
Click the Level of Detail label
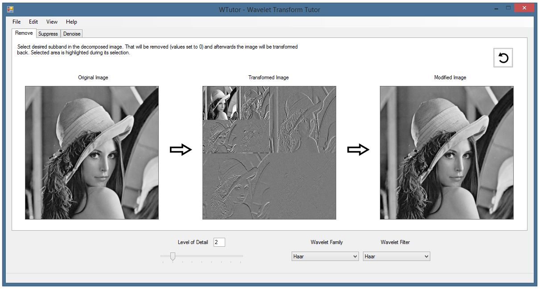click(x=193, y=242)
